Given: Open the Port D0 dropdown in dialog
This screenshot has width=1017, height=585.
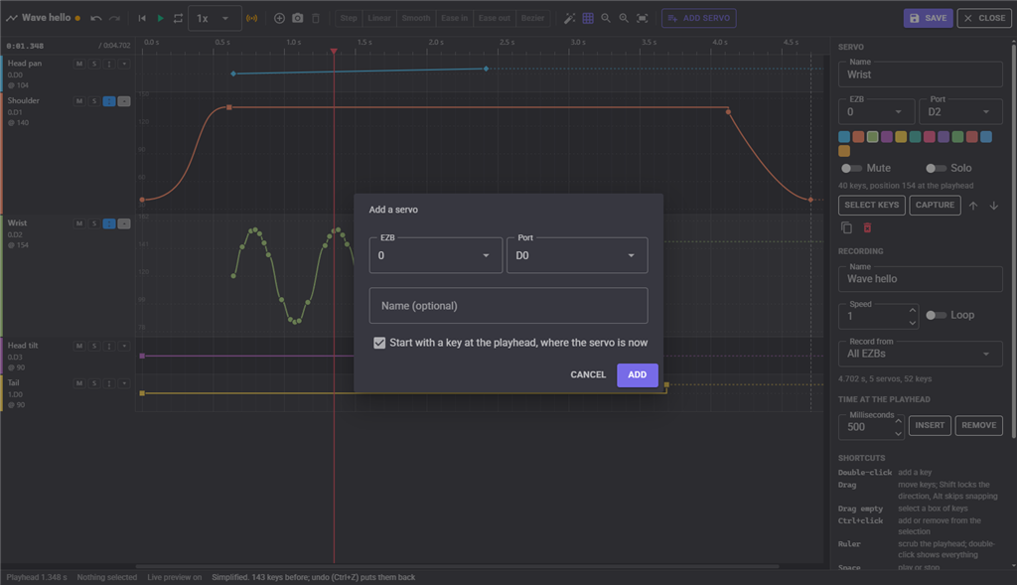Looking at the screenshot, I should [x=577, y=255].
